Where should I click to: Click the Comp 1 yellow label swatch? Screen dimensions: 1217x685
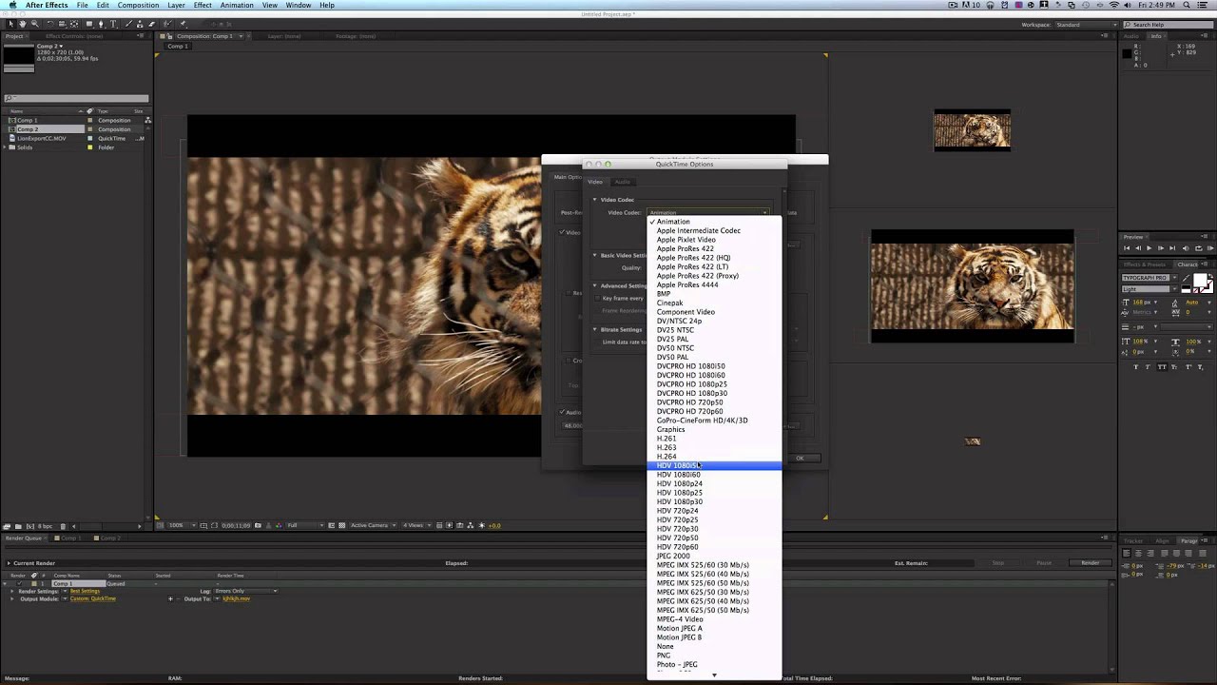34,583
